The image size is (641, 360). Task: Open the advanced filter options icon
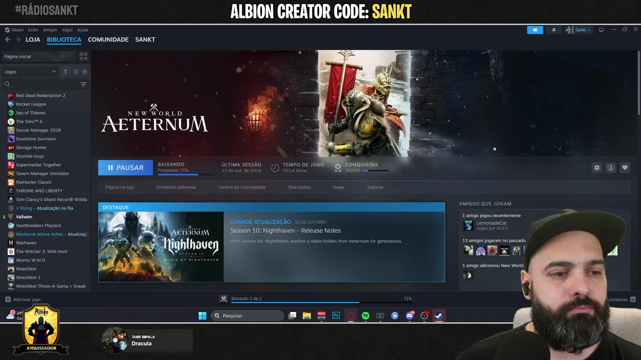click(84, 84)
